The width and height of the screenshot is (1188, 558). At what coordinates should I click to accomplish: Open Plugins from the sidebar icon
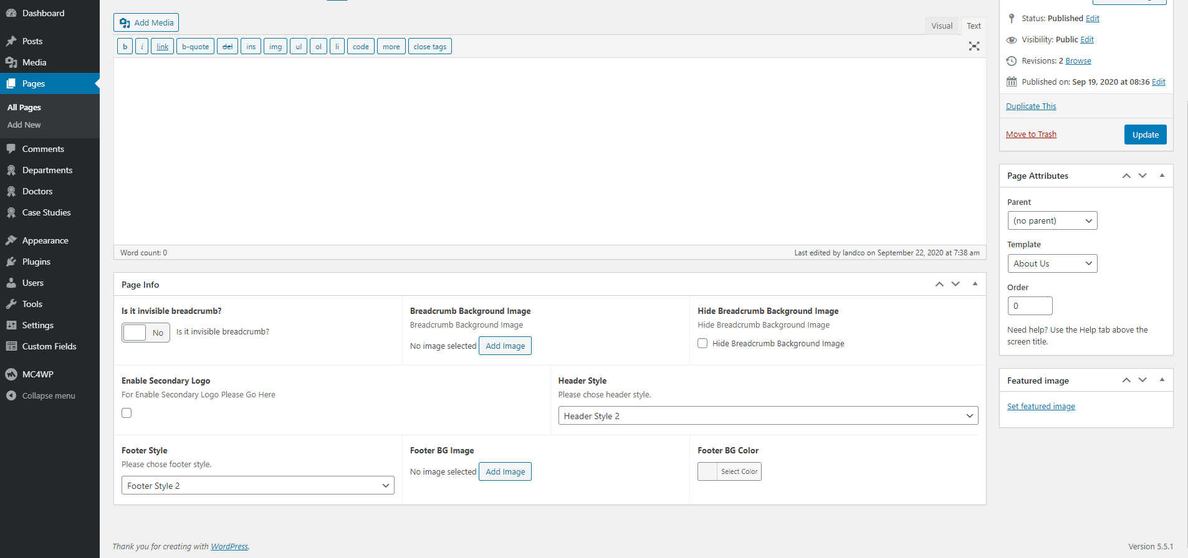point(11,262)
